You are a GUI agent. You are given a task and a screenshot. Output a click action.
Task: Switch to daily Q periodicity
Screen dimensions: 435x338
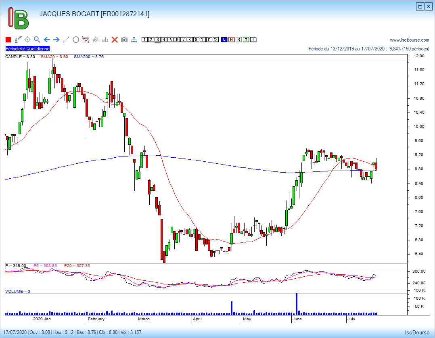coord(224,40)
